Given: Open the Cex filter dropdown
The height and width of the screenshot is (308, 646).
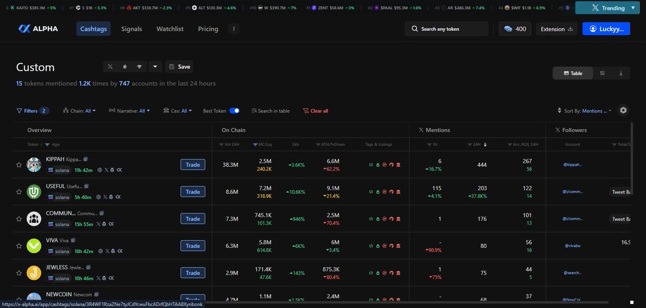Looking at the screenshot, I should [177, 111].
